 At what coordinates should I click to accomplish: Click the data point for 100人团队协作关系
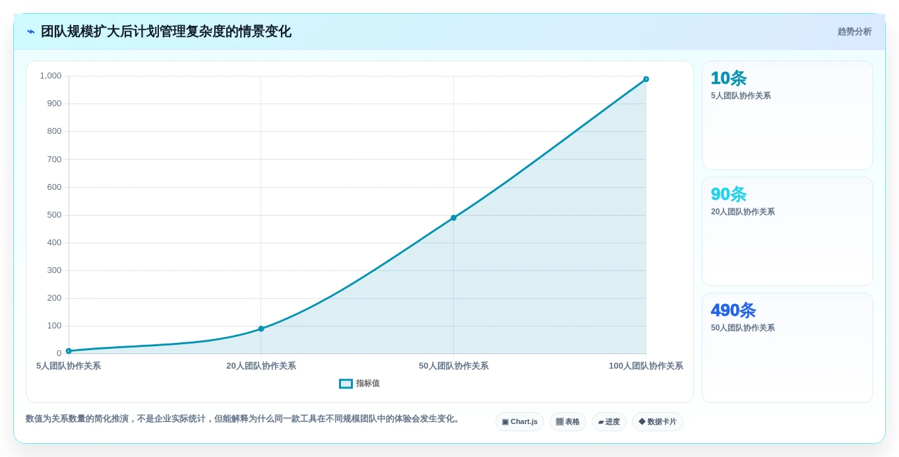646,79
